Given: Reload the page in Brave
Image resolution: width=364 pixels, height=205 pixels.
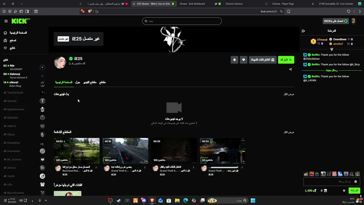Looking at the screenshot, I should (348, 11).
